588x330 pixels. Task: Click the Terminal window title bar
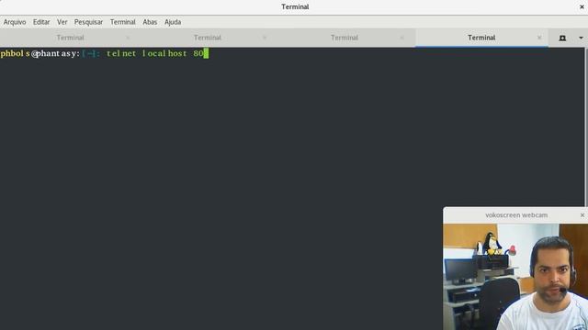click(x=294, y=6)
